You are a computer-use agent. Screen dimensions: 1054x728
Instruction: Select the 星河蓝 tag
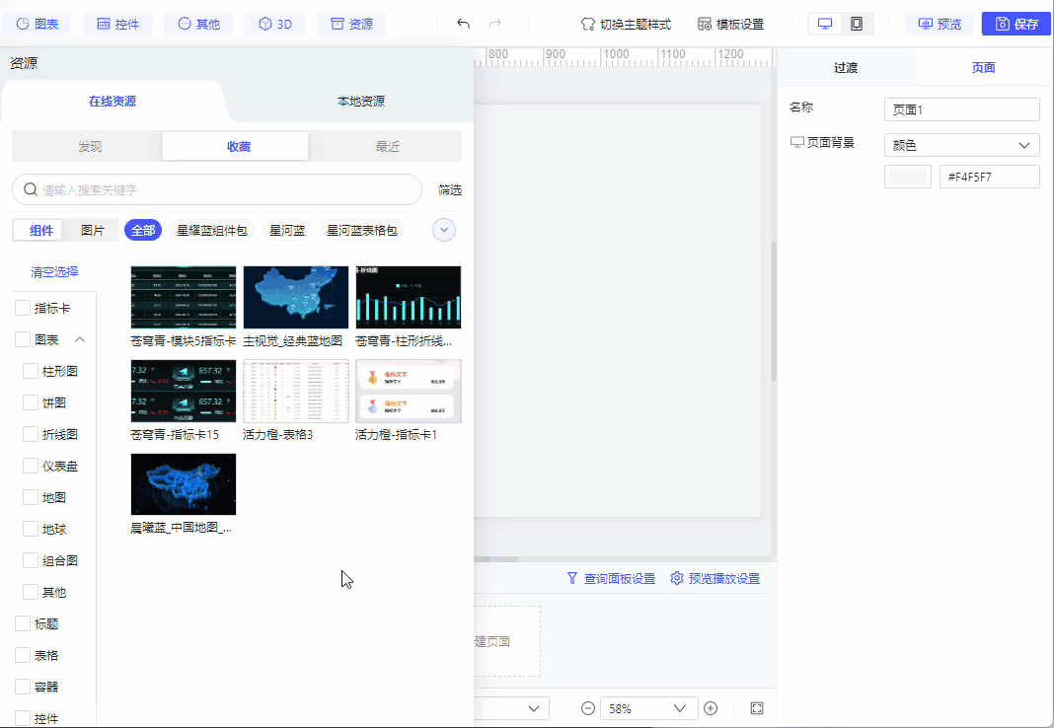point(287,231)
